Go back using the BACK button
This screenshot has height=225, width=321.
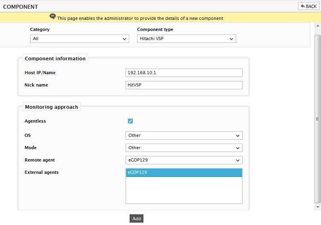pos(308,6)
